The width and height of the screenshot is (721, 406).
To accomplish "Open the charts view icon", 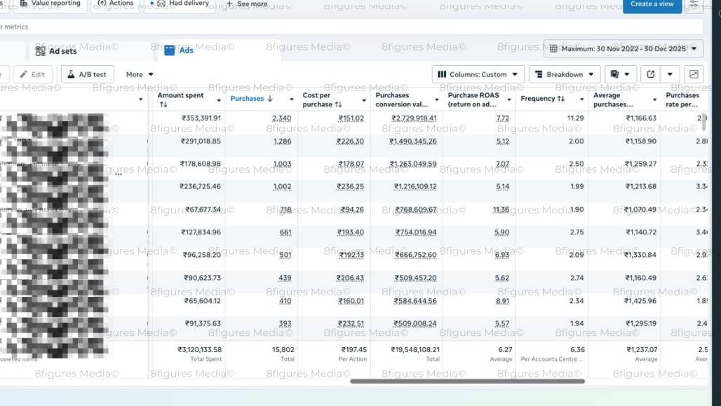I will (x=694, y=74).
